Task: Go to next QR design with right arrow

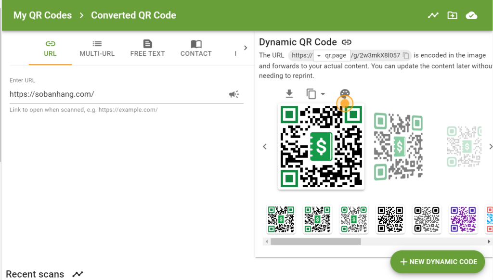Action: coord(490,146)
